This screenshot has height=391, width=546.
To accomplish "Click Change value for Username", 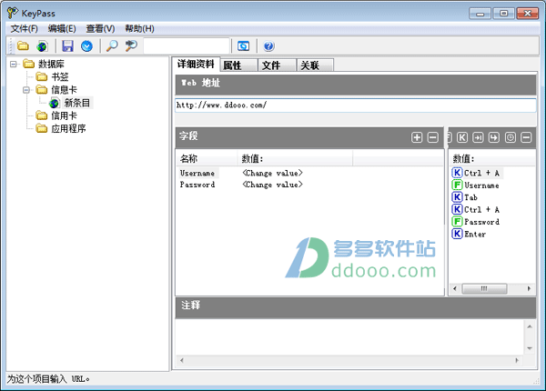I will [272, 173].
